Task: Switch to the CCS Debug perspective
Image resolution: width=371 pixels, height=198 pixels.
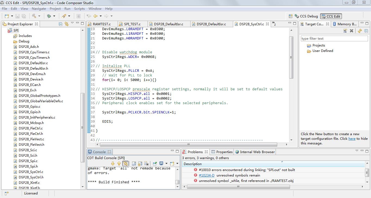Action: pos(306,16)
